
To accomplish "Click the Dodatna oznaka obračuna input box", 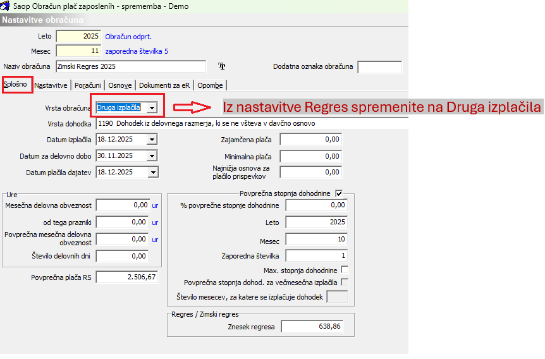I will click(x=379, y=67).
